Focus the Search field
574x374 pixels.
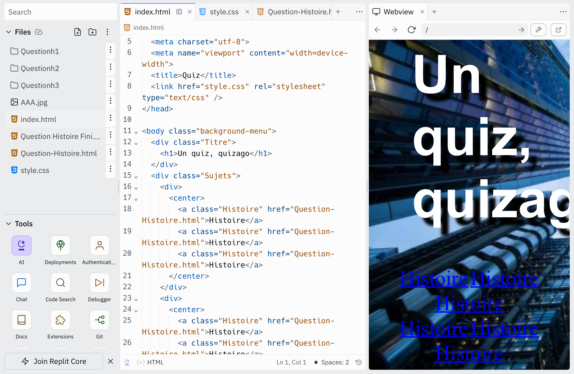coord(61,12)
